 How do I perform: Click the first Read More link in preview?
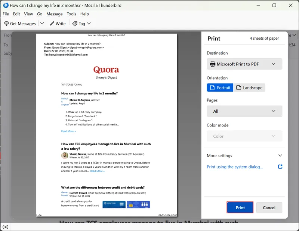coord(68,131)
